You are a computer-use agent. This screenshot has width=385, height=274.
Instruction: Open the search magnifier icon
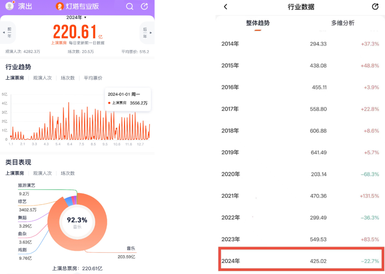(130, 6)
